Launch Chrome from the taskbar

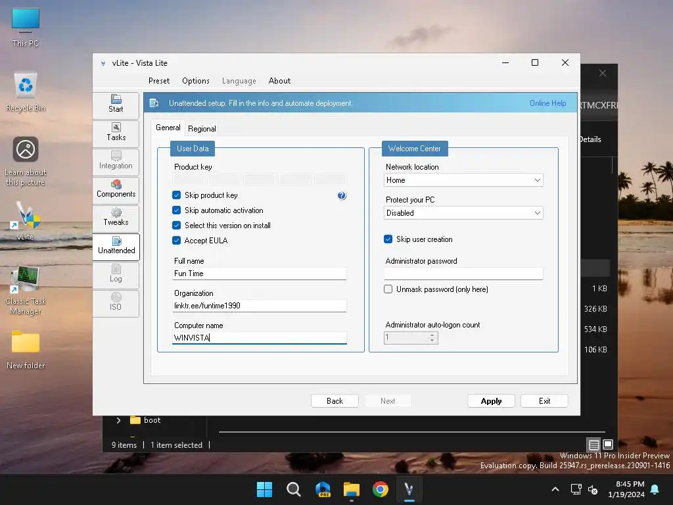tap(381, 489)
